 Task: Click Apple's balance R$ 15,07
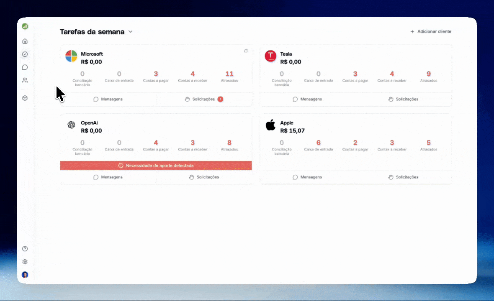[292, 131]
